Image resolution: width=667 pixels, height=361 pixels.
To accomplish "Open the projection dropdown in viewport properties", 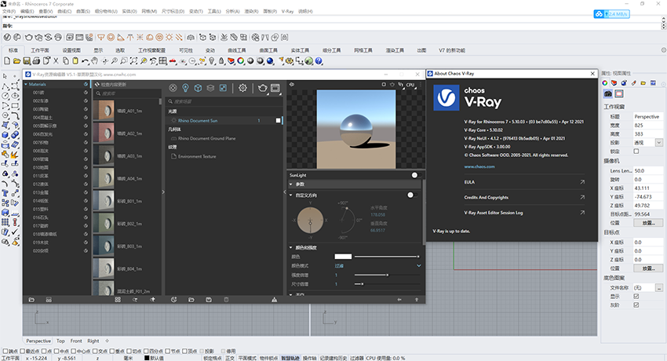I will tap(658, 143).
